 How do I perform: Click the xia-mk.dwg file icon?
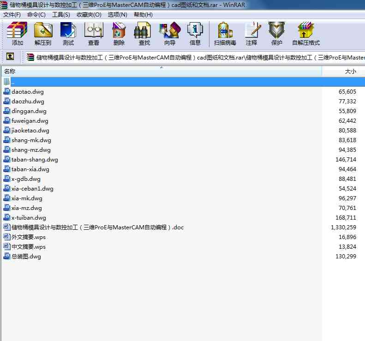7,198
